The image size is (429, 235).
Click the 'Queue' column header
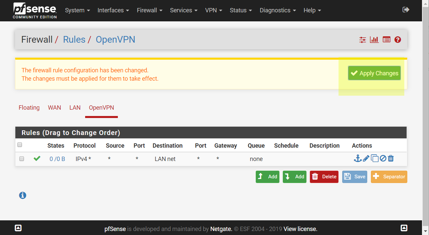pyautogui.click(x=256, y=146)
